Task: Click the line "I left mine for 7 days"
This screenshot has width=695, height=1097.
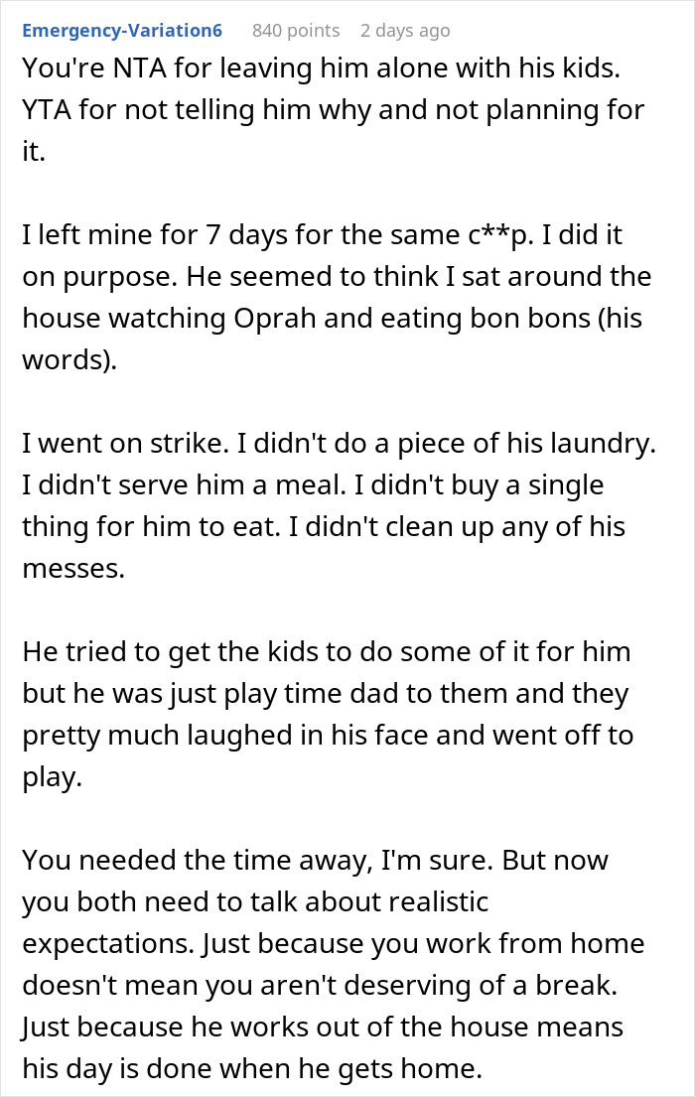Action: [322, 234]
